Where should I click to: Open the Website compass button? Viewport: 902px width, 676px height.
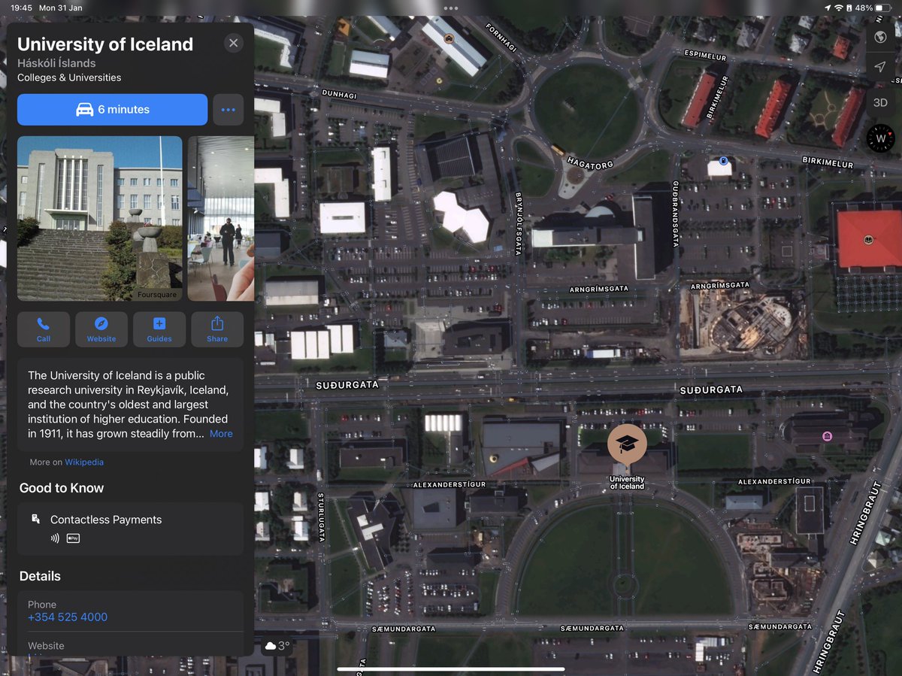pos(101,329)
